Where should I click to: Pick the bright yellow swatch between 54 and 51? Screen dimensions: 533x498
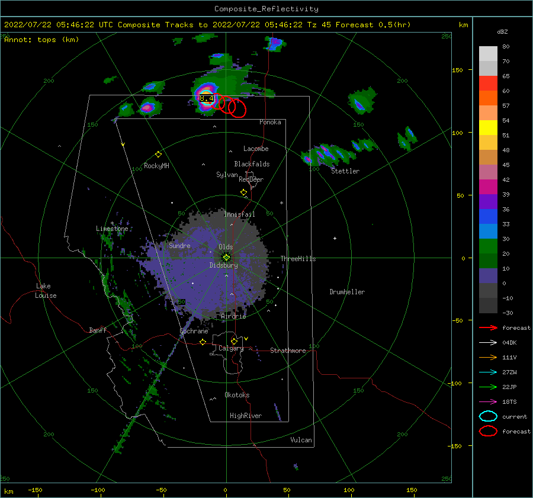[488, 128]
